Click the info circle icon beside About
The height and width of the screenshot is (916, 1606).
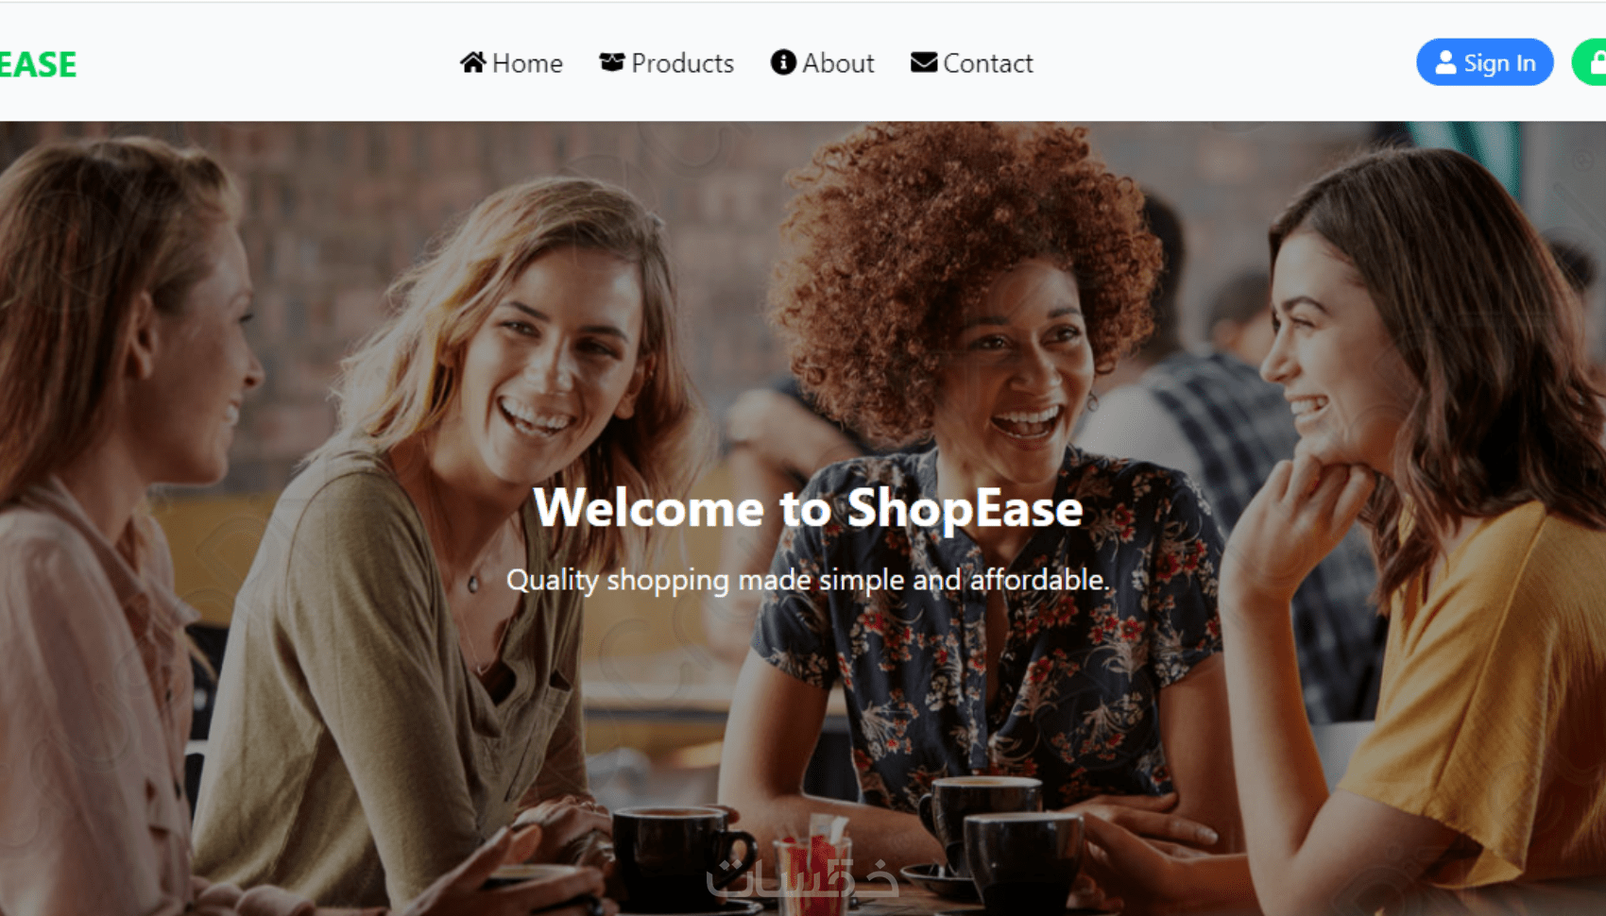click(783, 62)
